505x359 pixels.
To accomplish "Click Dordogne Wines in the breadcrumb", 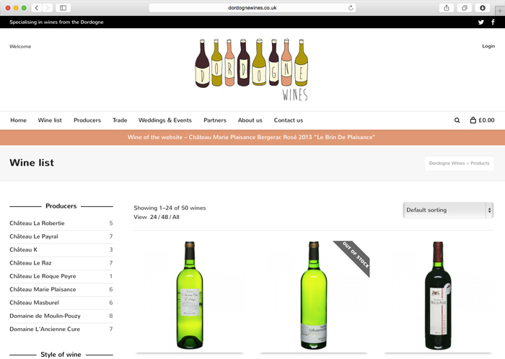I will click(447, 164).
